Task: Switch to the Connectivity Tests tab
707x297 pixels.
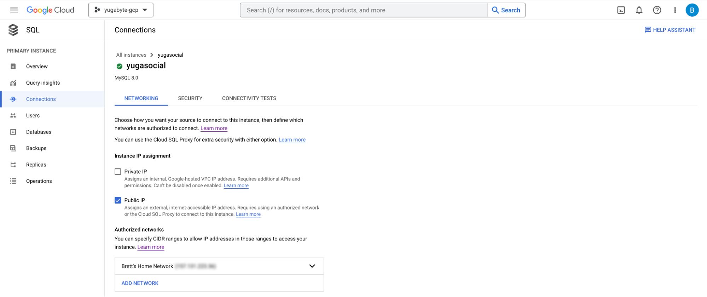Action: point(249,98)
